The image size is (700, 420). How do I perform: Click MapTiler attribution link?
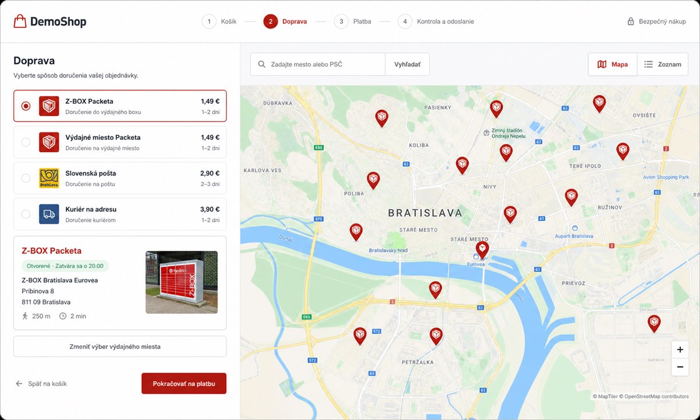[x=605, y=397]
